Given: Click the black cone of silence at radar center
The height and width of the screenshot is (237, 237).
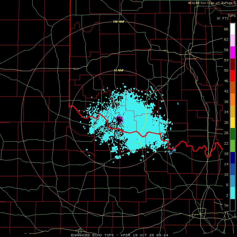Looking at the screenshot, I should click(119, 120).
